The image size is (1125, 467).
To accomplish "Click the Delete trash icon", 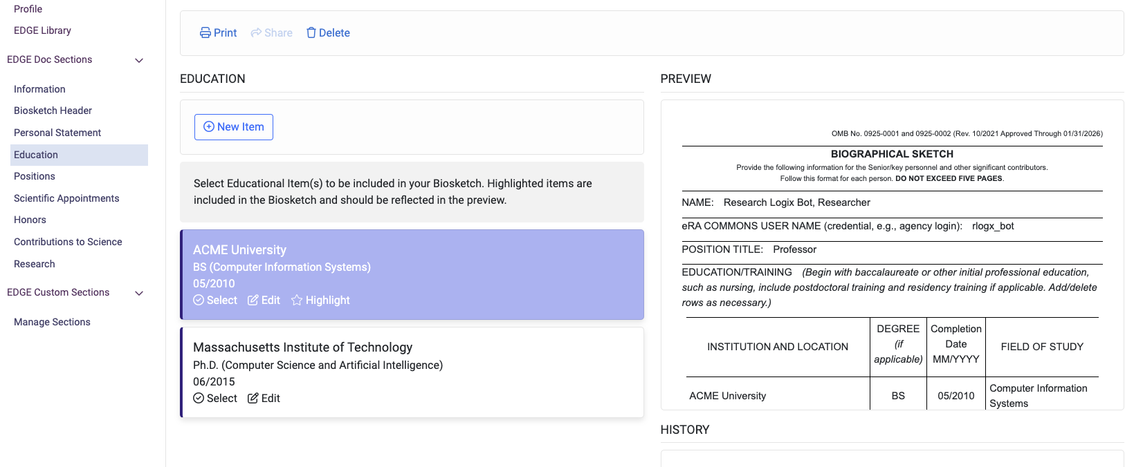I will click(x=311, y=33).
